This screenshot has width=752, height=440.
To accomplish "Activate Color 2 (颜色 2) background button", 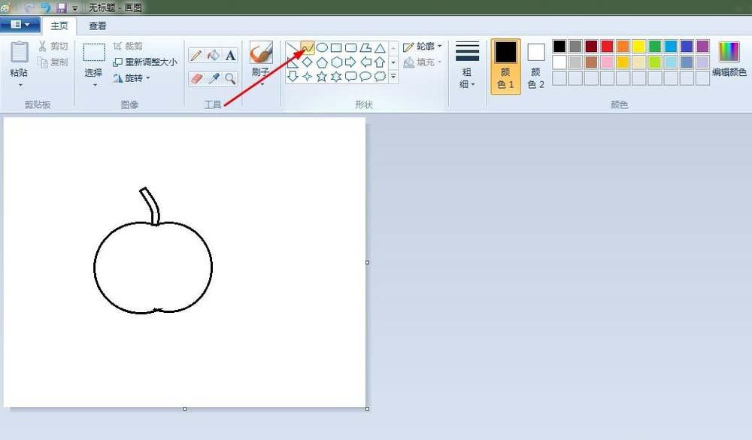I will coord(536,66).
